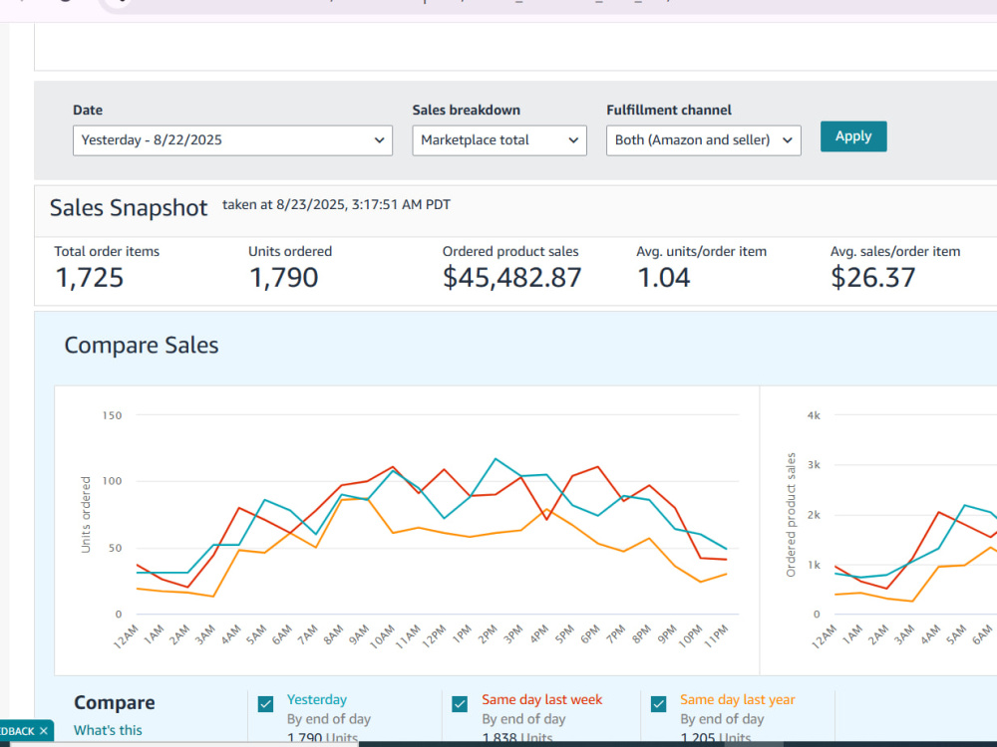Screen dimensions: 997x747
Task: Click the Date dropdown chevron arrow
Action: pyautogui.click(x=379, y=140)
